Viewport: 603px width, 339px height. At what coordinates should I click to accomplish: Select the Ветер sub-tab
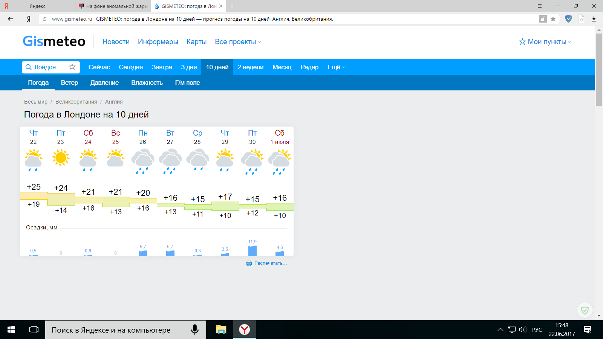(69, 82)
